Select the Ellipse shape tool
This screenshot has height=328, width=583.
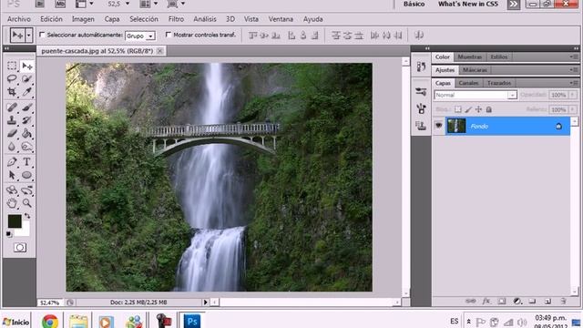26,175
